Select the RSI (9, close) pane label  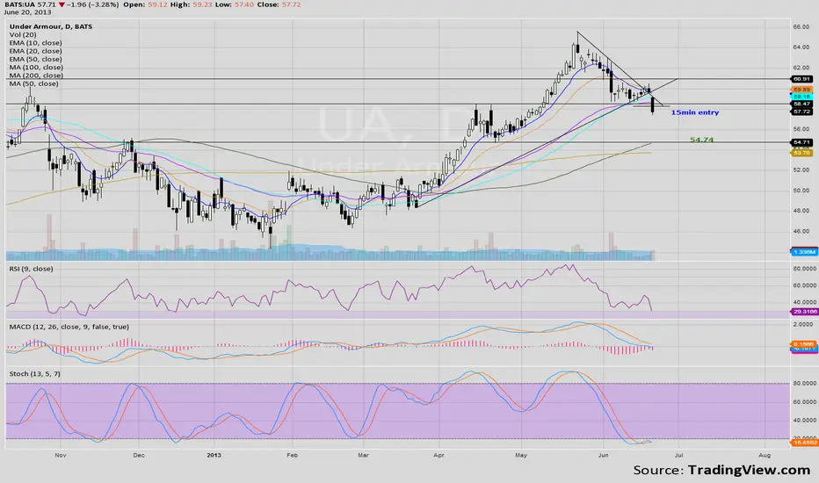click(x=31, y=269)
